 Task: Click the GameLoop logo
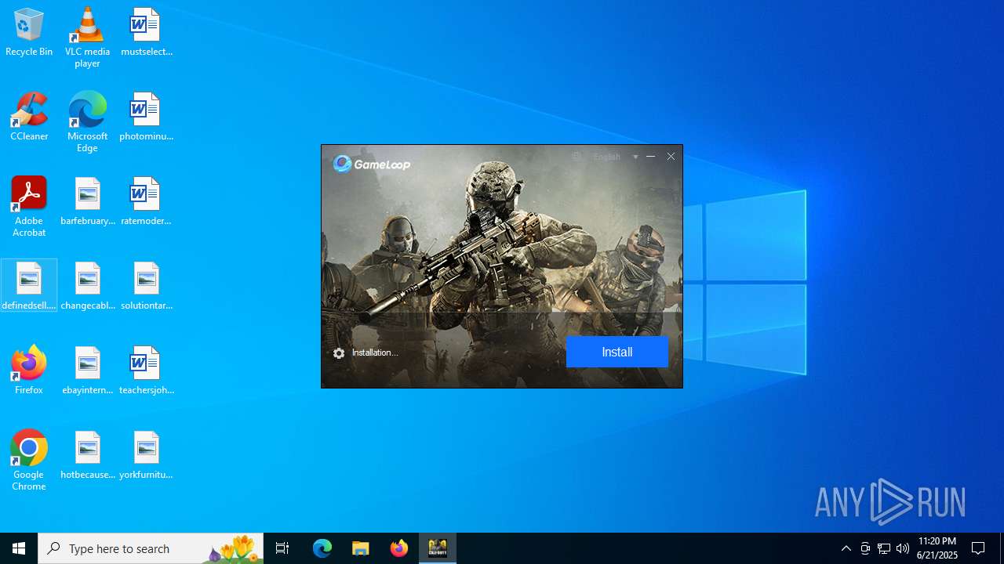pos(372,164)
